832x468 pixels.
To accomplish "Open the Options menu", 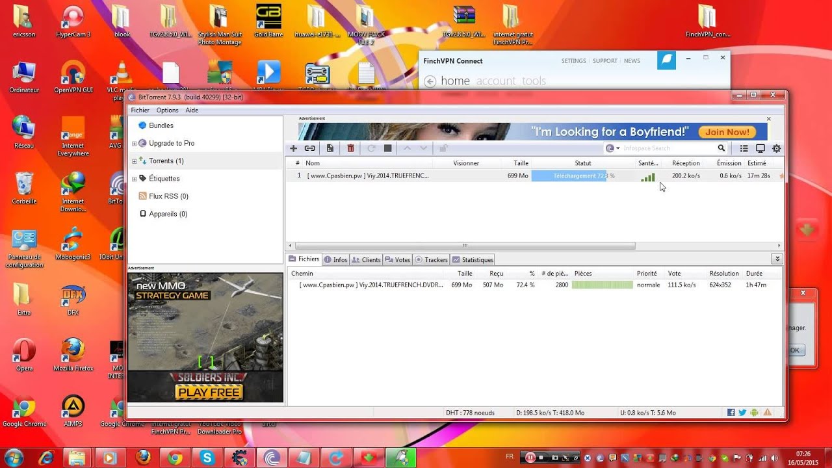I will point(168,110).
